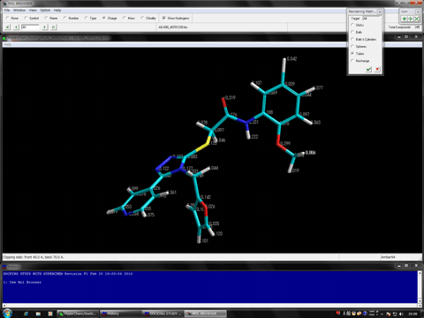
Task: Open the Window menu
Action: tap(19, 11)
